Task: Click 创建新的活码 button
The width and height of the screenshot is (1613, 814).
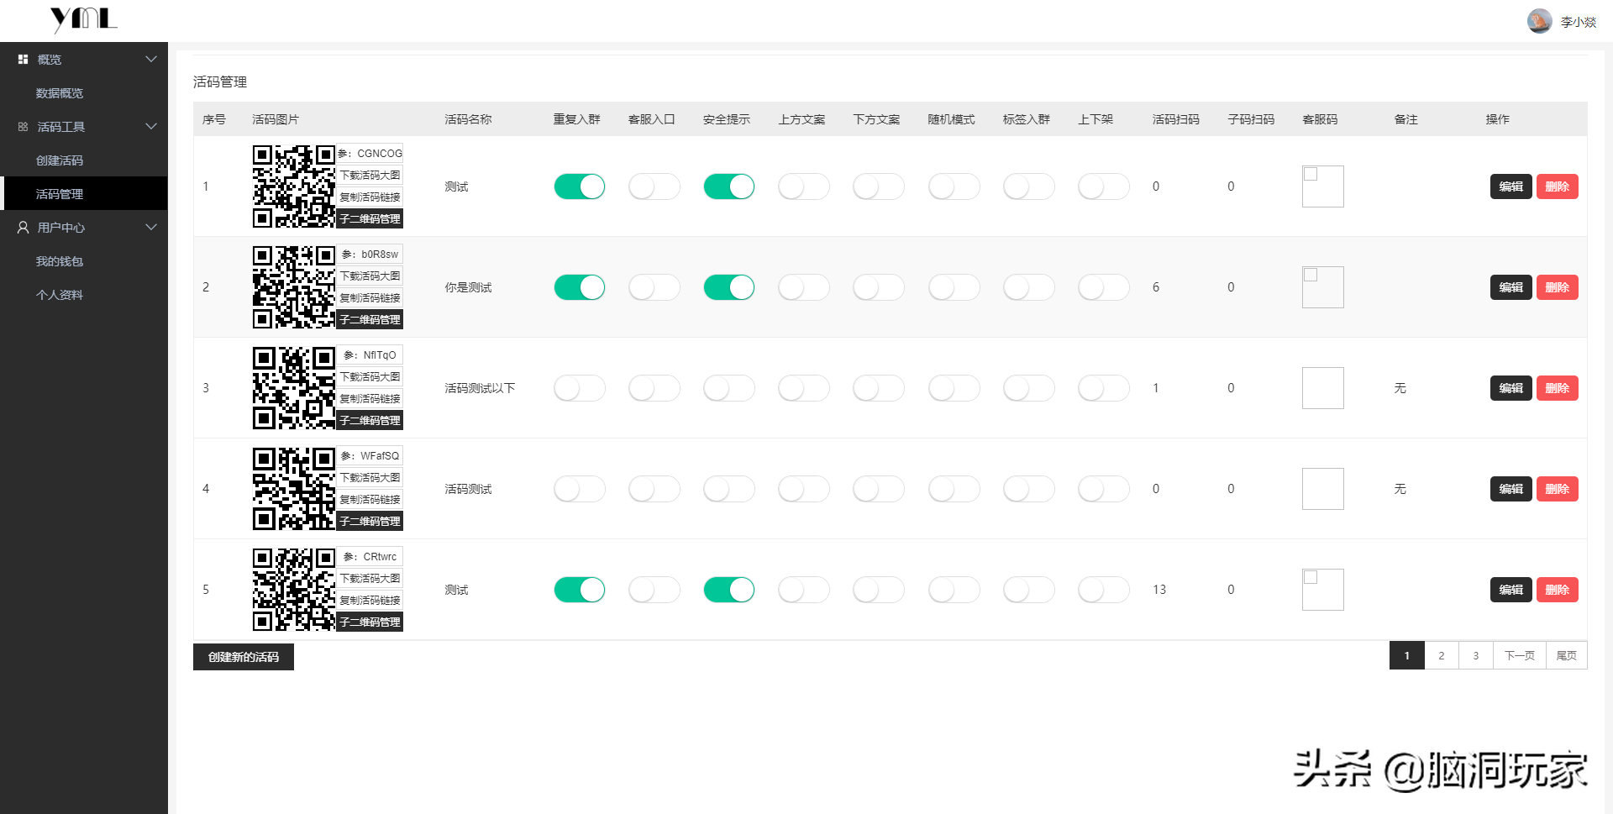Action: click(x=244, y=657)
